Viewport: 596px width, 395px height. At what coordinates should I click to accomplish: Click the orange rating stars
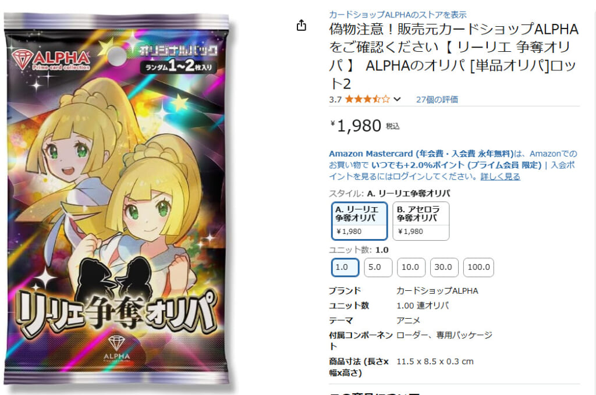pyautogui.click(x=367, y=99)
